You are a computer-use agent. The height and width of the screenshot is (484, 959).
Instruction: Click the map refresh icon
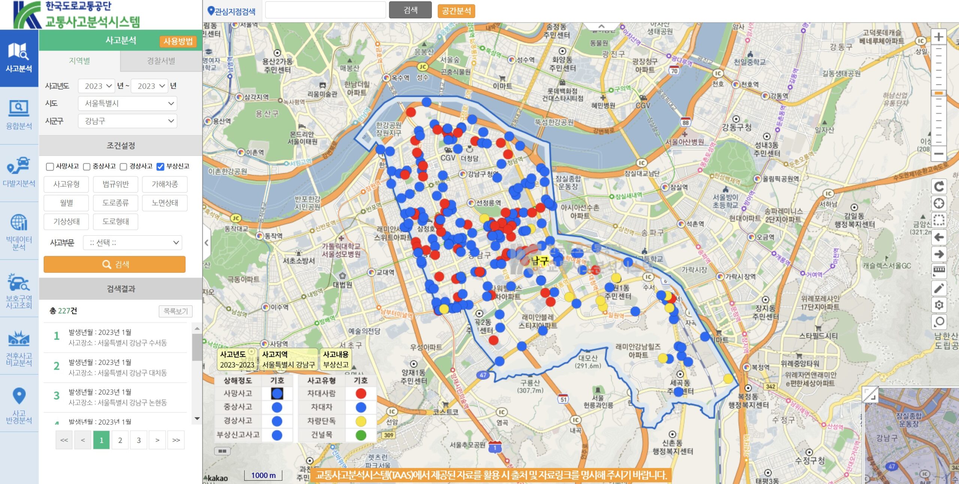[939, 187]
